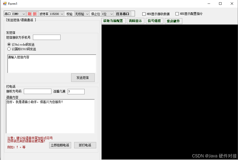Click the 语音内容 voice text area
The height and width of the screenshot is (160, 238).
[50, 116]
